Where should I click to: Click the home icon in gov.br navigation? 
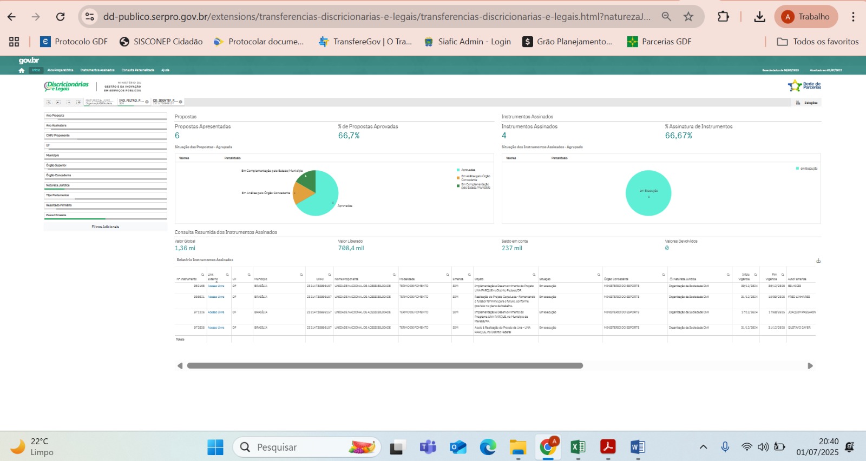click(x=22, y=70)
